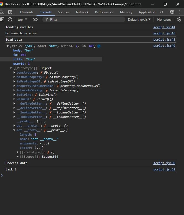Collapse the set __proto__ entry
This screenshot has height=215, width=184.
pos(14,130)
